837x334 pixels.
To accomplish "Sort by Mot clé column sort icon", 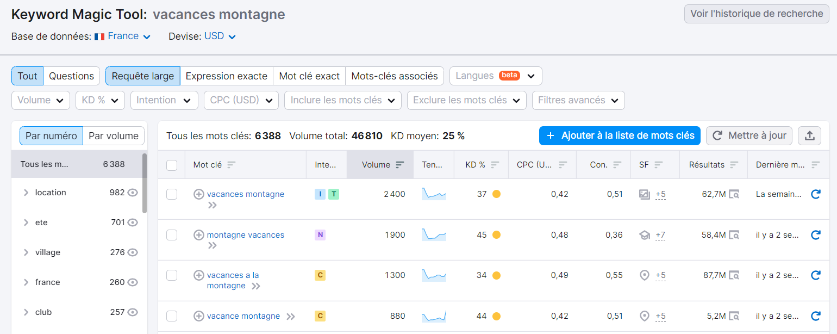I will coord(232,165).
